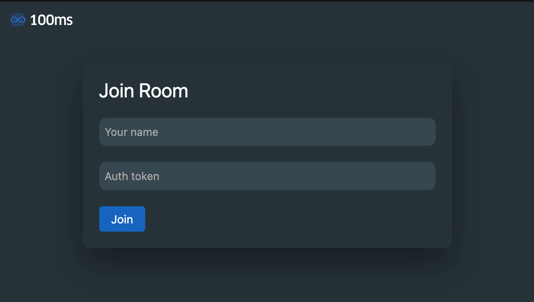
Task: Focus the Your name field
Action: coord(267,132)
